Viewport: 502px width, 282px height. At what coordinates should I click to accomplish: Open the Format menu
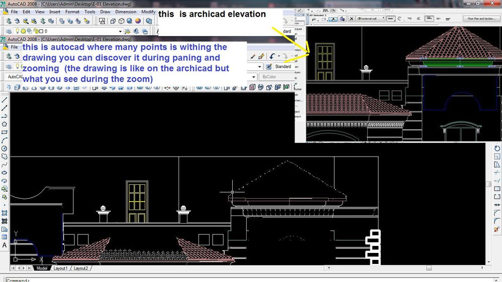[x=72, y=12]
